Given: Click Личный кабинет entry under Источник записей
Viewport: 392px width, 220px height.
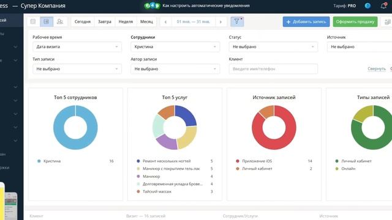Looking at the screenshot, I should pos(257,169).
